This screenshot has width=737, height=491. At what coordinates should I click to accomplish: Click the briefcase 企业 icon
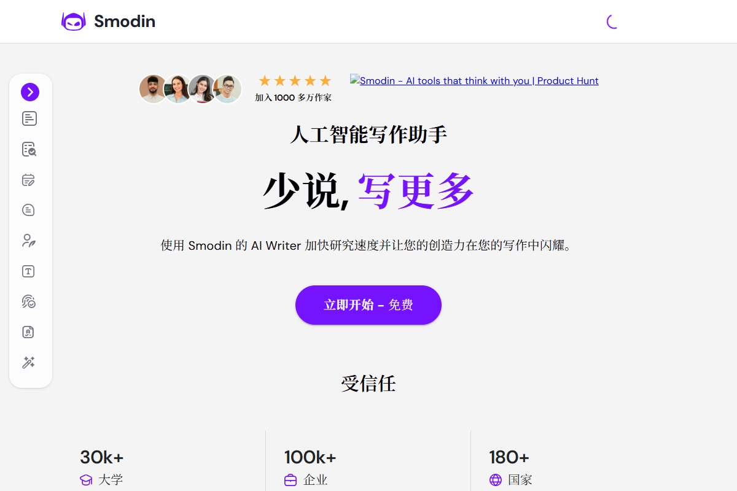pyautogui.click(x=291, y=480)
